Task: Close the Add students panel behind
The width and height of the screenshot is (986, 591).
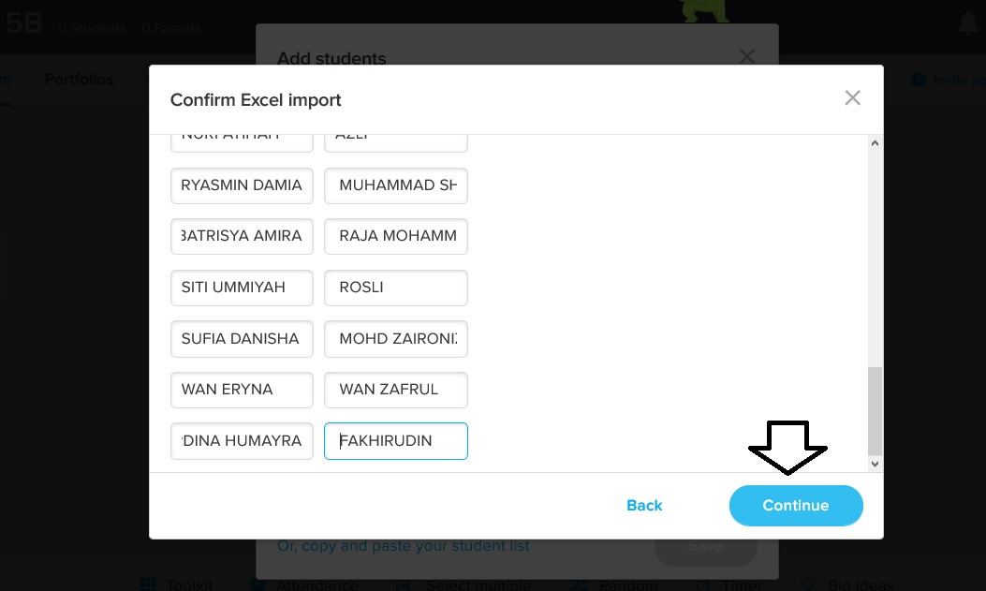Action: click(x=746, y=56)
